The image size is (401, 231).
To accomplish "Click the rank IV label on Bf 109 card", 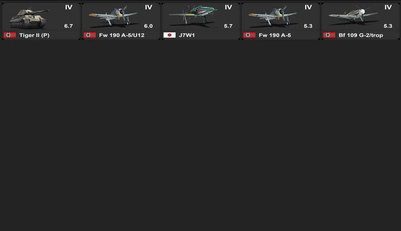I will click(388, 7).
